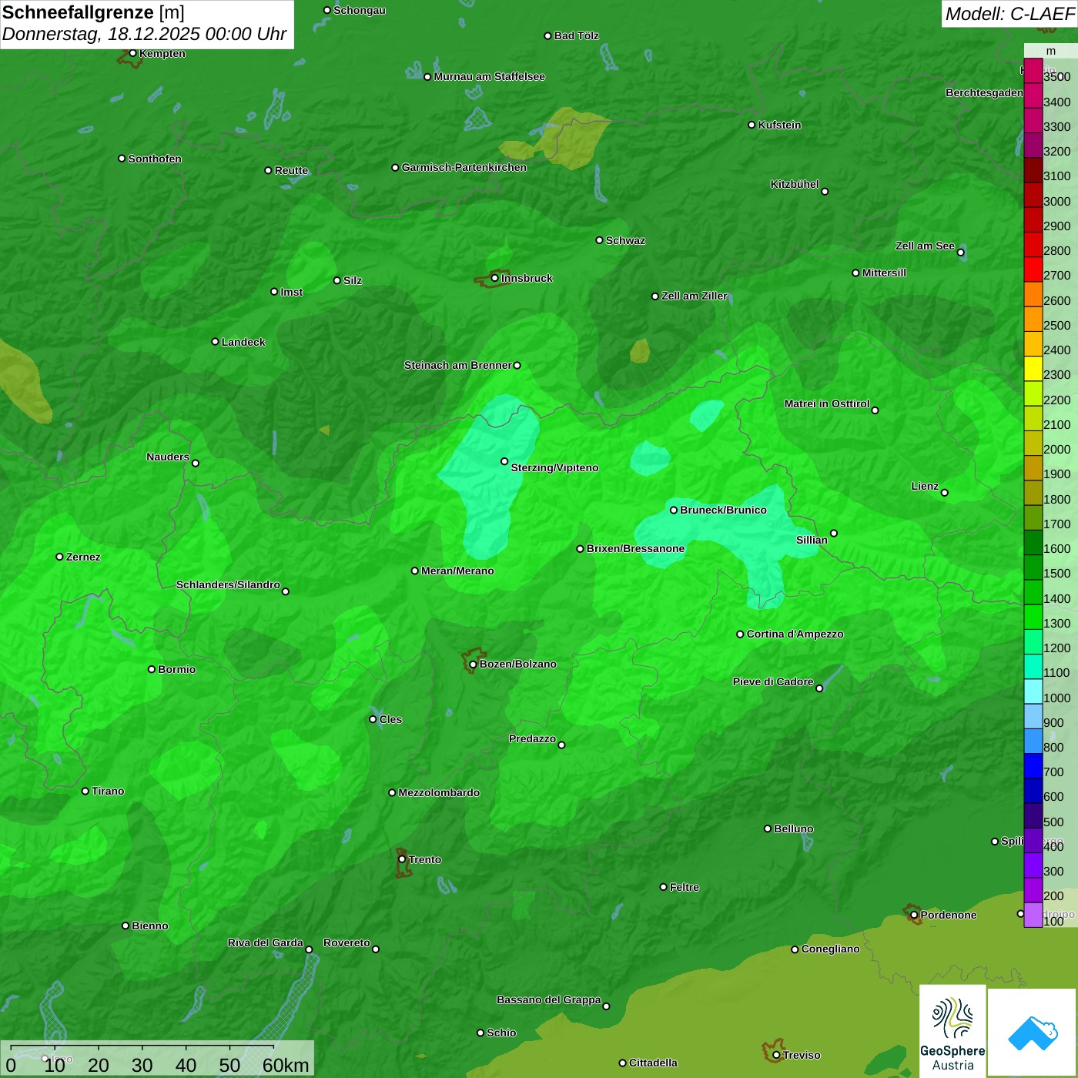Viewport: 1078px width, 1078px height.
Task: Click the 'Schneefallgrenze [m]' map title
Action: pyautogui.click(x=93, y=12)
